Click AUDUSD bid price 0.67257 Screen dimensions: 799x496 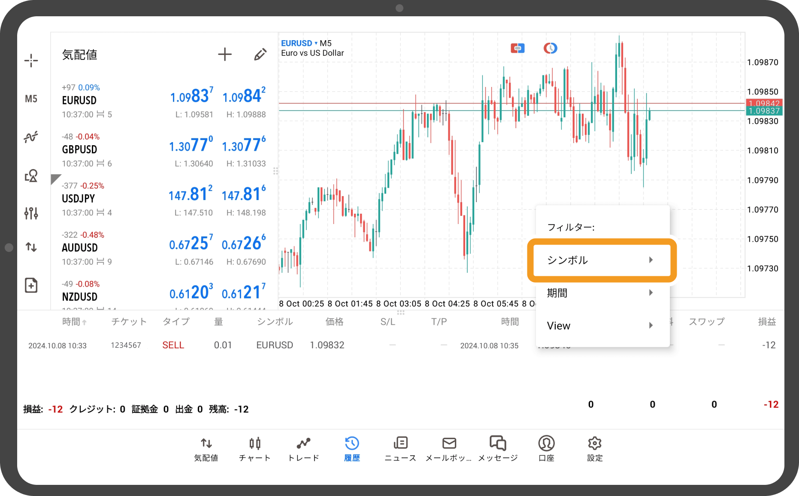(191, 243)
